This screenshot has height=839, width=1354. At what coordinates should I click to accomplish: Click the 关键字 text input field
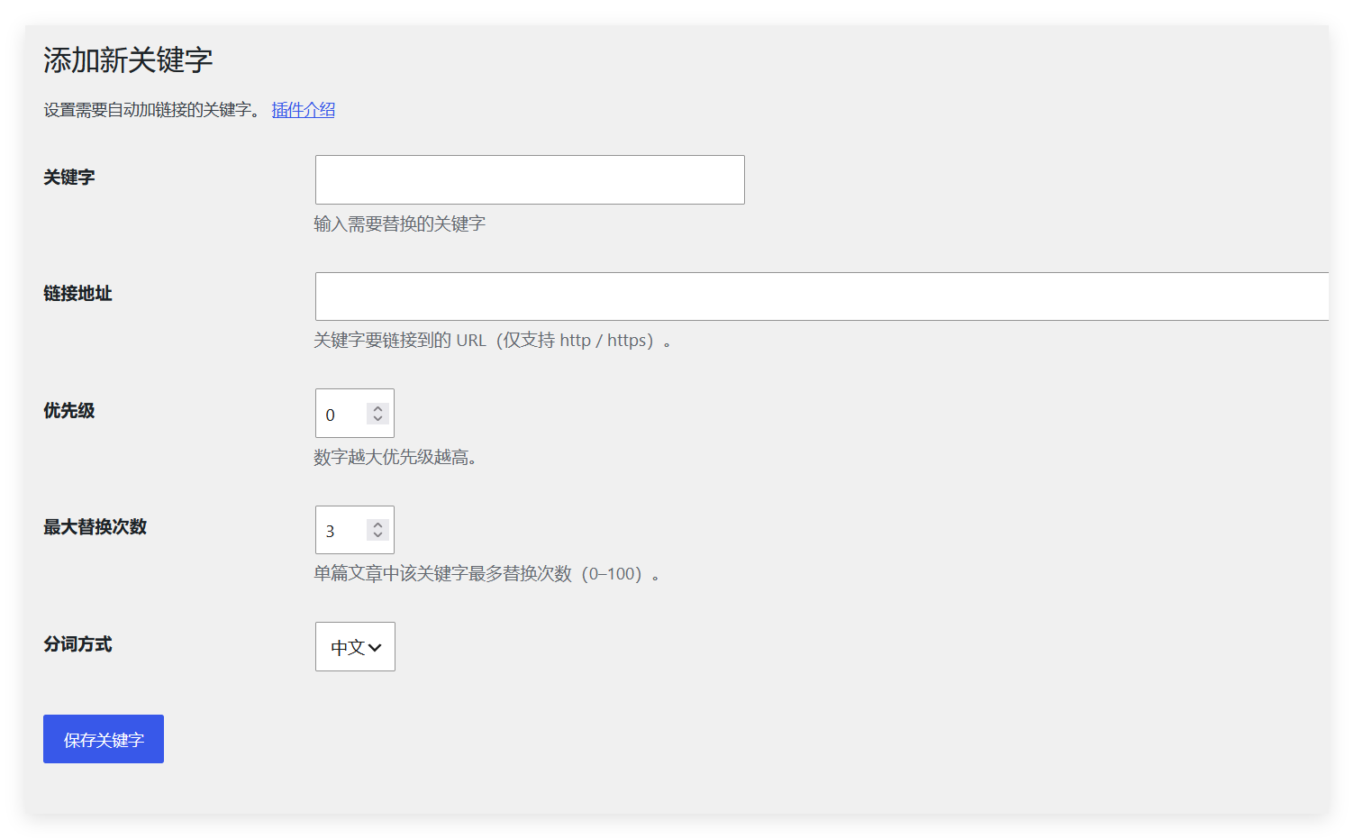pyautogui.click(x=530, y=179)
